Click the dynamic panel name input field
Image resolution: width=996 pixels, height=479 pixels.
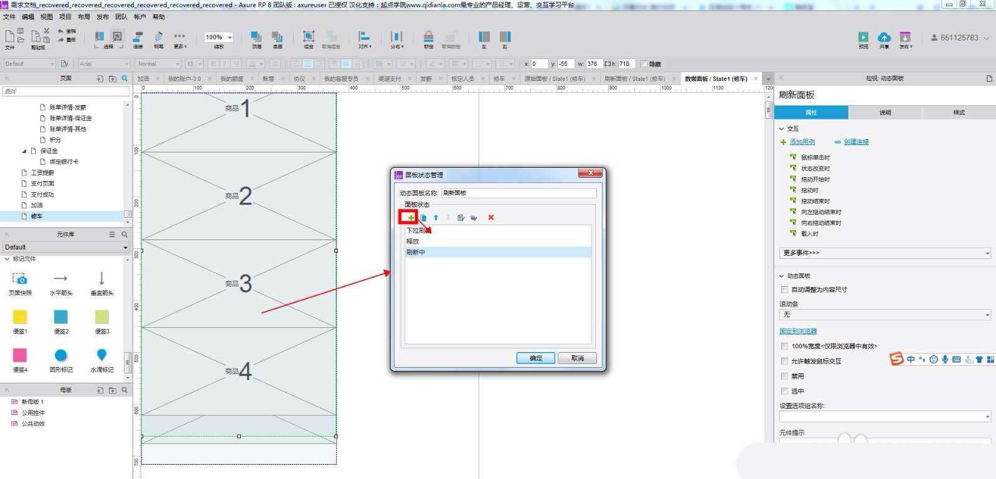tap(519, 193)
